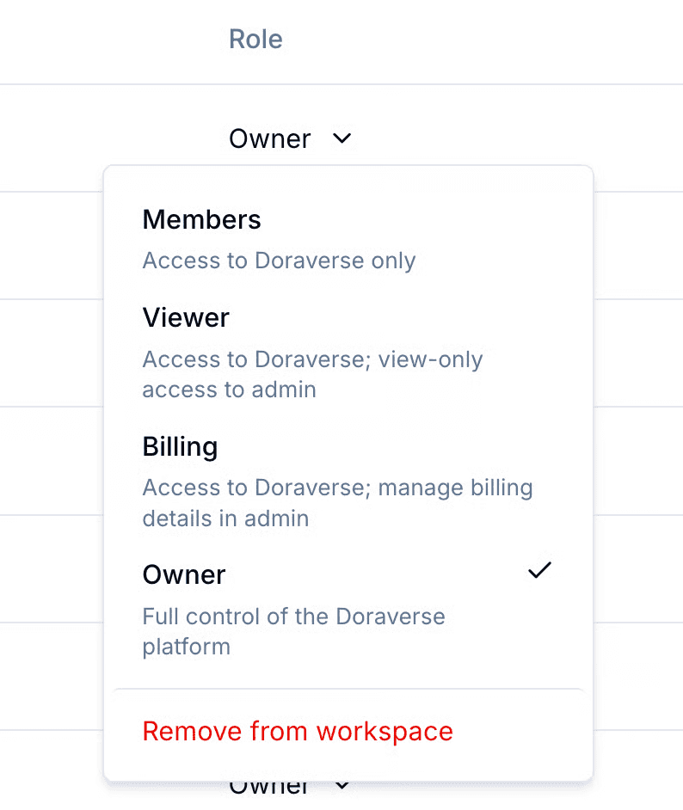
Task: Select the Members role option
Action: [348, 239]
